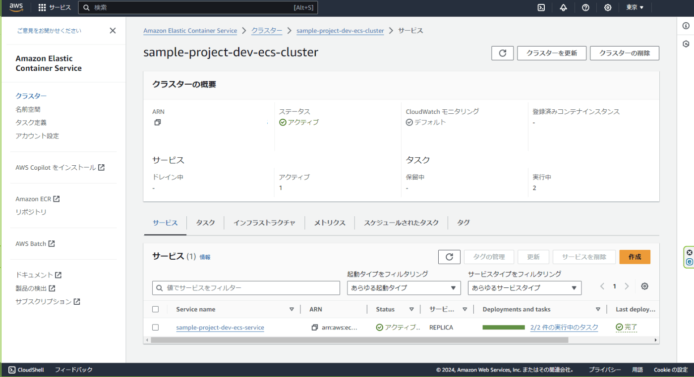Switch to the タスク tab

click(205, 223)
